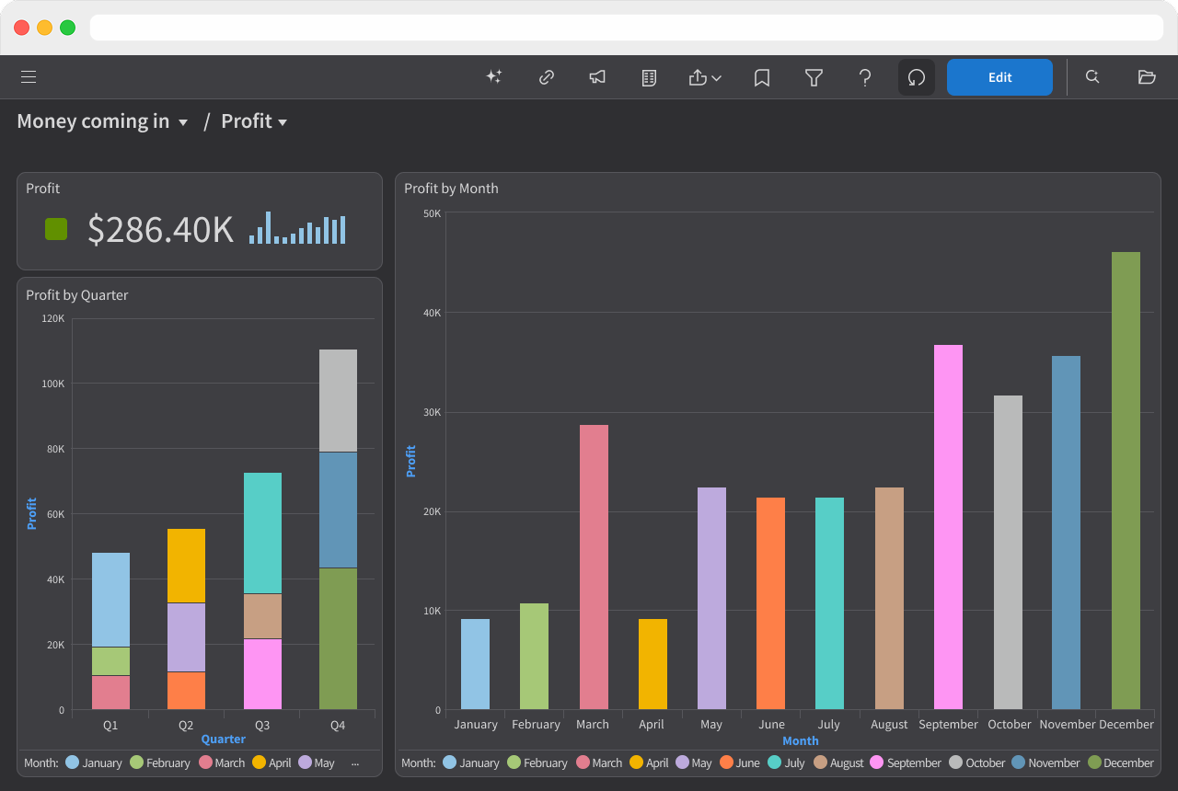Click the Q2 axis label
Screen dimensions: 1178x791
pos(186,725)
